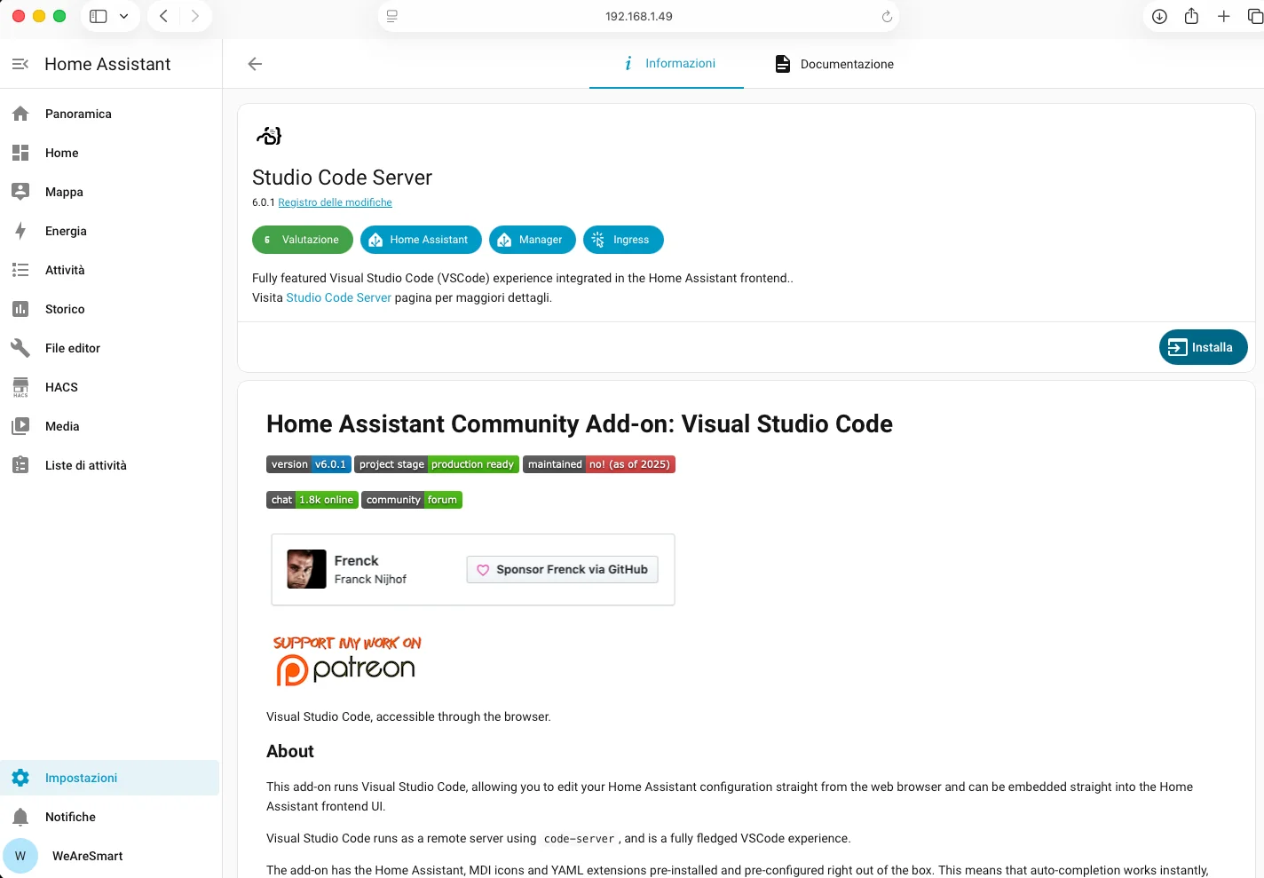Screen dimensions: 1264x878
Task: Click the community forum badge
Action: 412,500
